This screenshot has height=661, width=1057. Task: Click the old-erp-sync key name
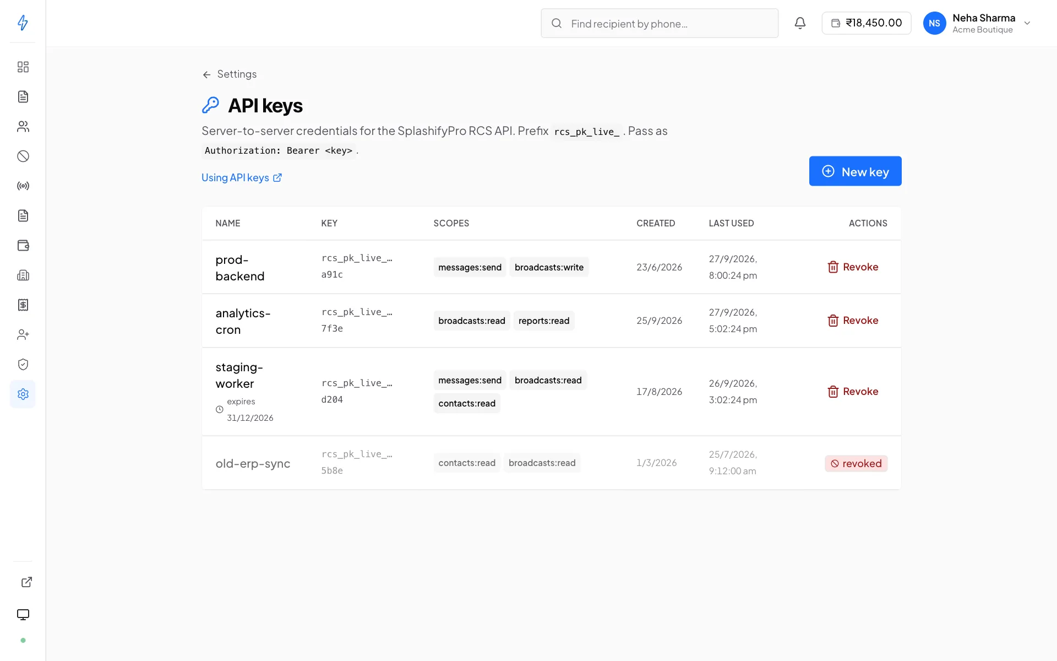pos(253,464)
